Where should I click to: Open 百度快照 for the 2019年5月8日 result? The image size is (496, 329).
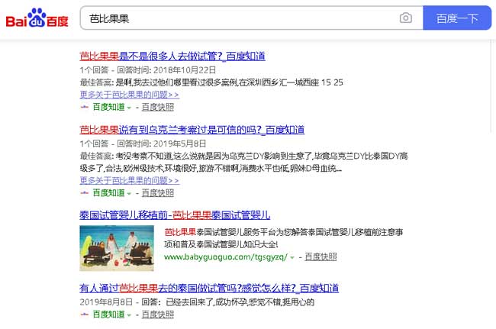pos(157,192)
